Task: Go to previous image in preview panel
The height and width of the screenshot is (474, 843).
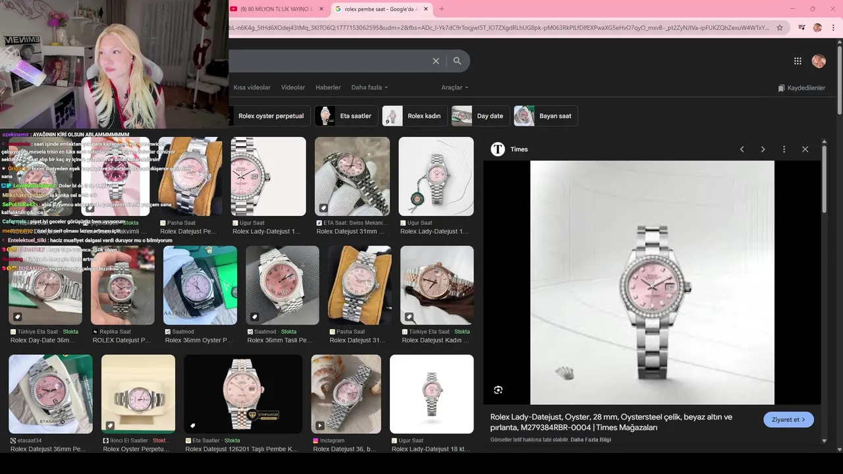Action: [x=742, y=149]
